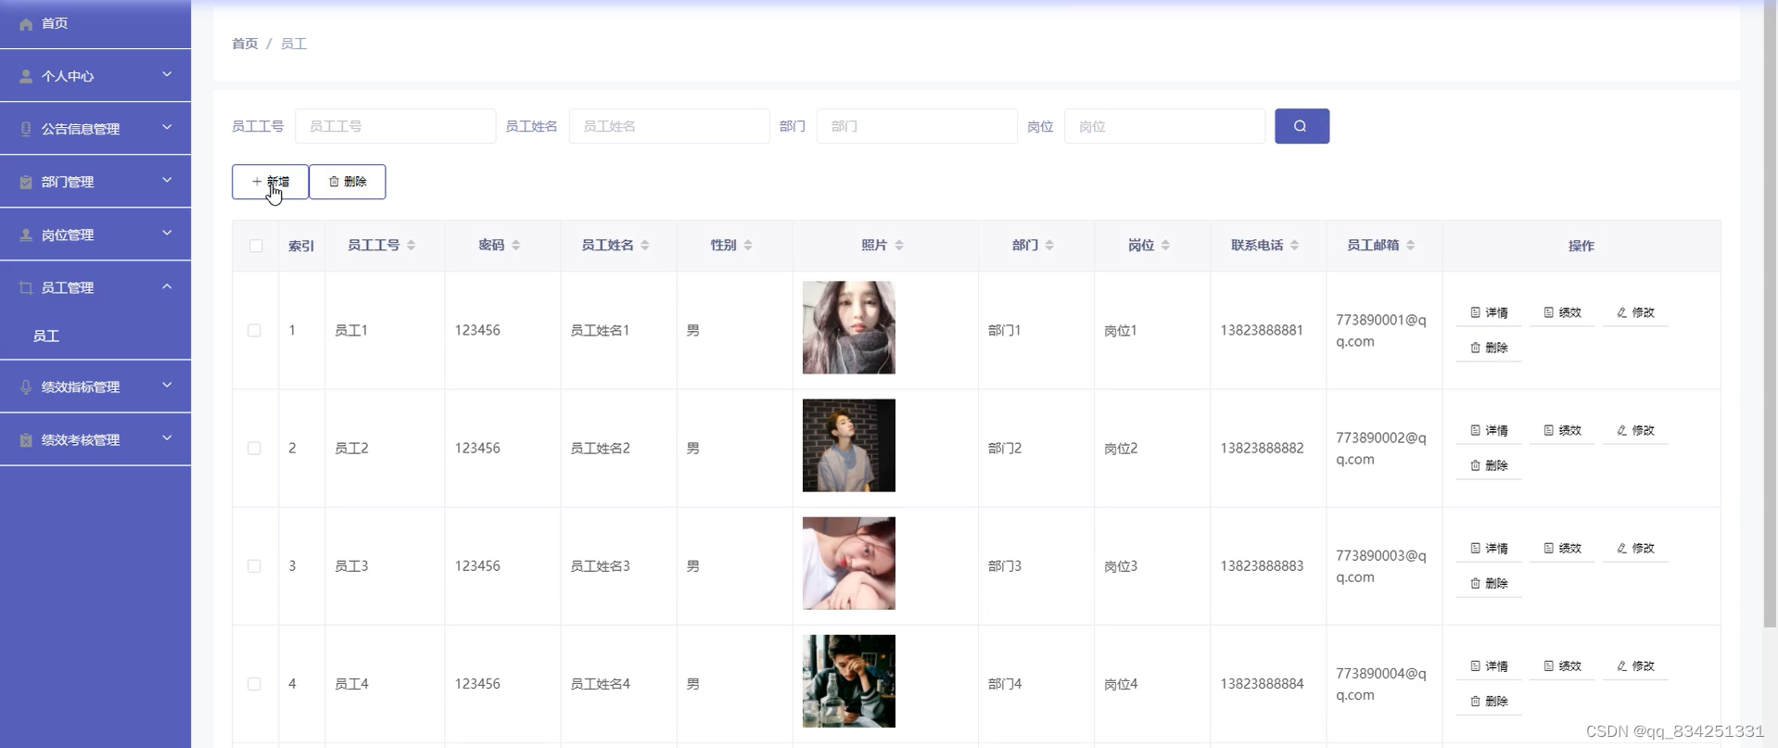Screen dimensions: 1778x748
Task: Sort the 部门 column
Action: (1049, 246)
